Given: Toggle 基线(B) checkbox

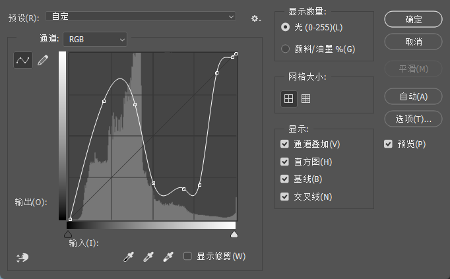Looking at the screenshot, I should [x=284, y=179].
